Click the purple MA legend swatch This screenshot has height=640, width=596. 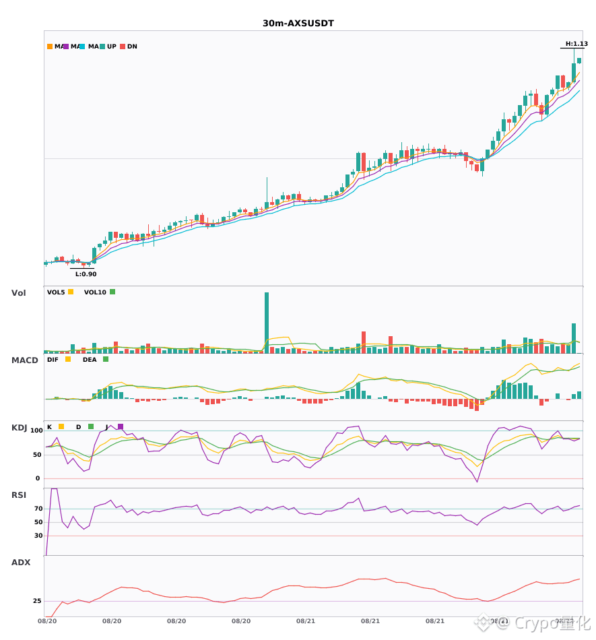coord(66,46)
